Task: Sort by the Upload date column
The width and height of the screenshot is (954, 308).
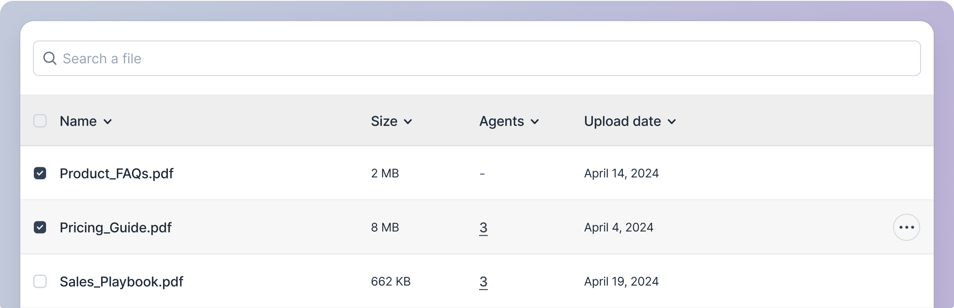Action: pos(630,121)
